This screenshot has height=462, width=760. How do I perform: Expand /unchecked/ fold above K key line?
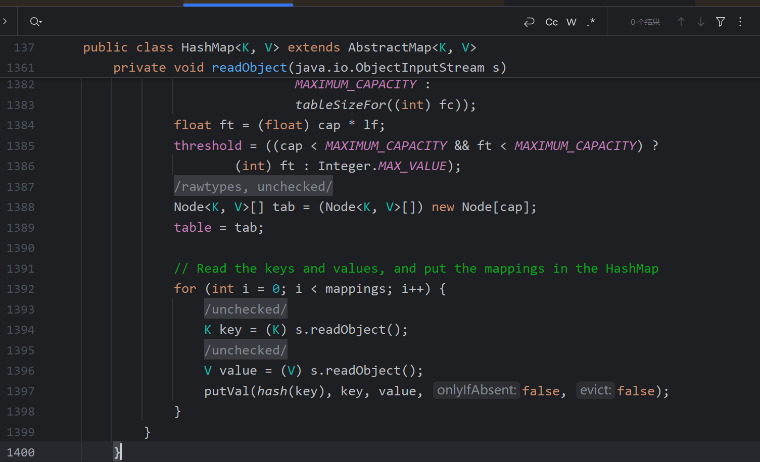tap(246, 310)
